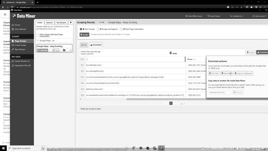Open the Google Maps hamburger menu
This screenshot has width=268, height=151.
pos(5,15)
